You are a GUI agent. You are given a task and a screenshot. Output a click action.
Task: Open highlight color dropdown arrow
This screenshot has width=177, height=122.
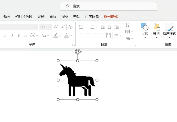pos(60,35)
